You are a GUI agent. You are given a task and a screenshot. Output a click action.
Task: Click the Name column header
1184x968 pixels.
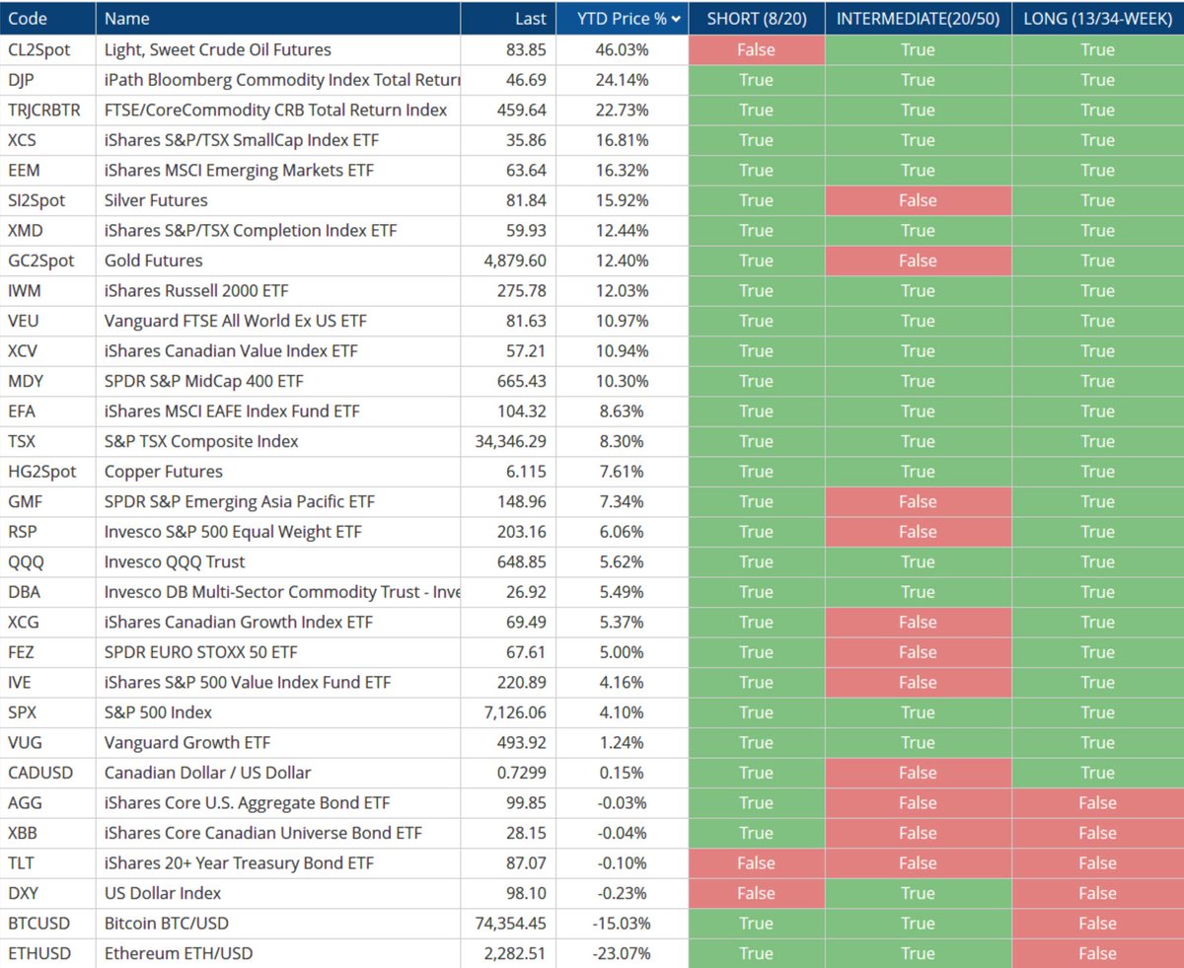pos(278,19)
